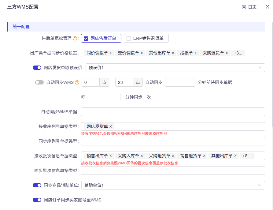
Task: Remove the 销售出库单 tag
Action: [111, 156]
